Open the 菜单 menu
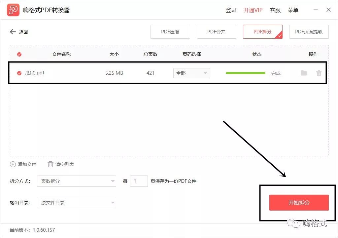This screenshot has width=338, height=238. [x=293, y=10]
